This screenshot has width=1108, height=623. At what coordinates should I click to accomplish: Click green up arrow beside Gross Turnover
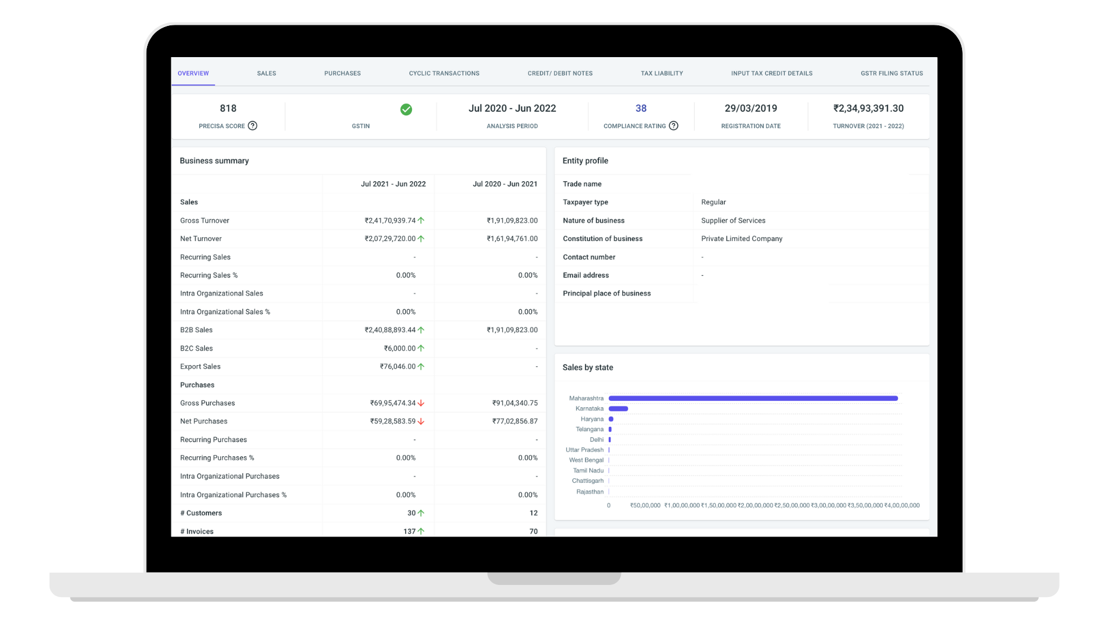pyautogui.click(x=421, y=220)
